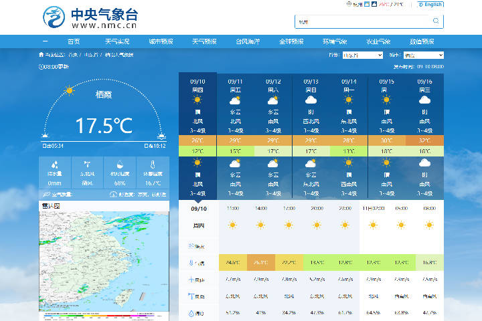Open the province dropdown

[363, 56]
